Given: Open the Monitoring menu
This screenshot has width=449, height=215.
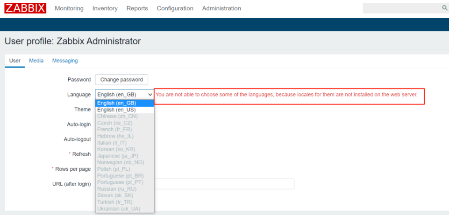Looking at the screenshot, I should click(x=69, y=8).
